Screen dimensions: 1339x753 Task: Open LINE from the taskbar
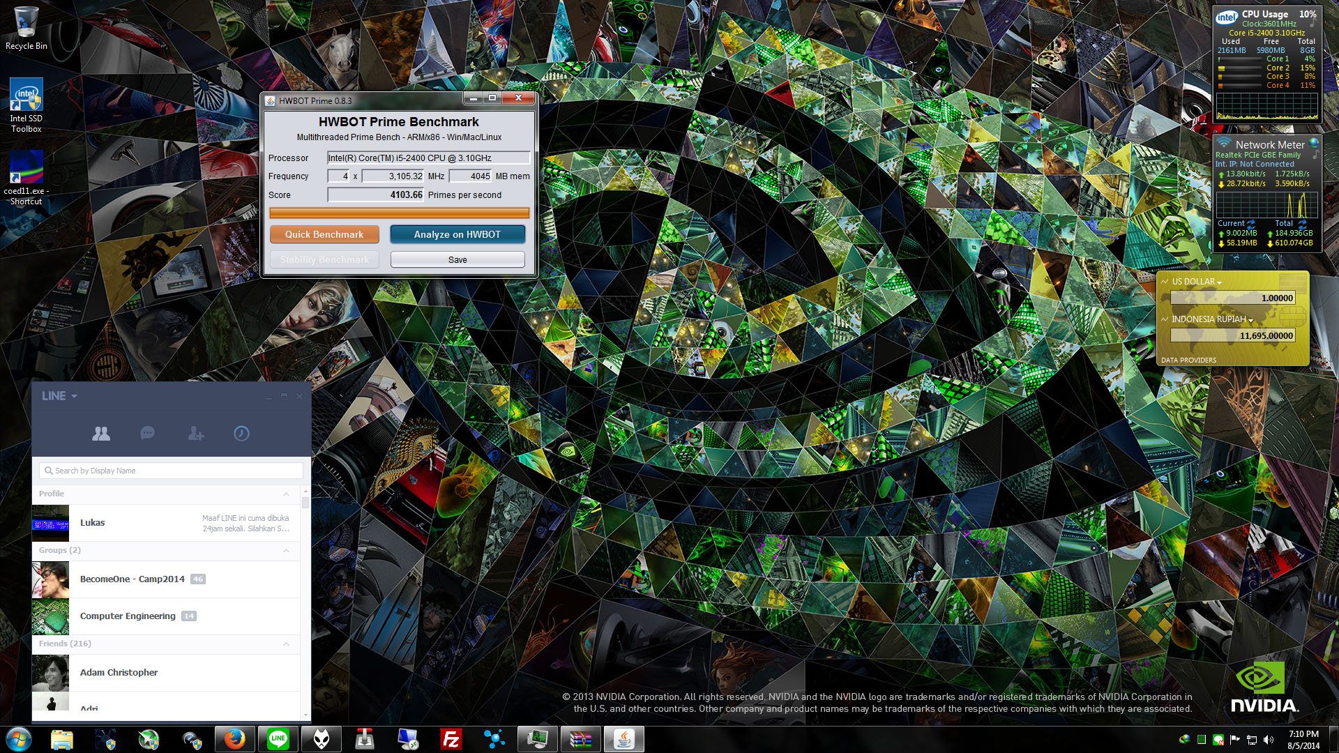click(x=278, y=739)
